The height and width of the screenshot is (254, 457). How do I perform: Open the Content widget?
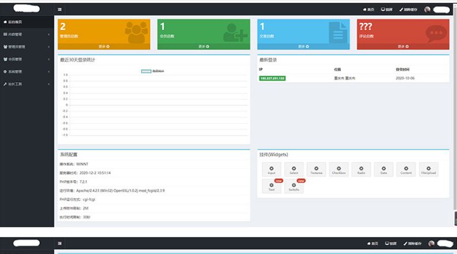click(x=406, y=170)
